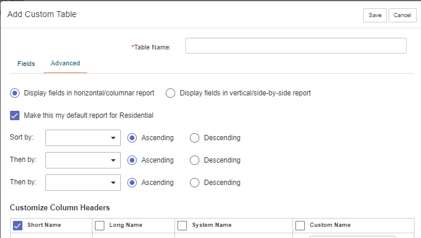Click the Cancel button
Image resolution: width=421 pixels, height=238 pixels.
[x=403, y=15]
